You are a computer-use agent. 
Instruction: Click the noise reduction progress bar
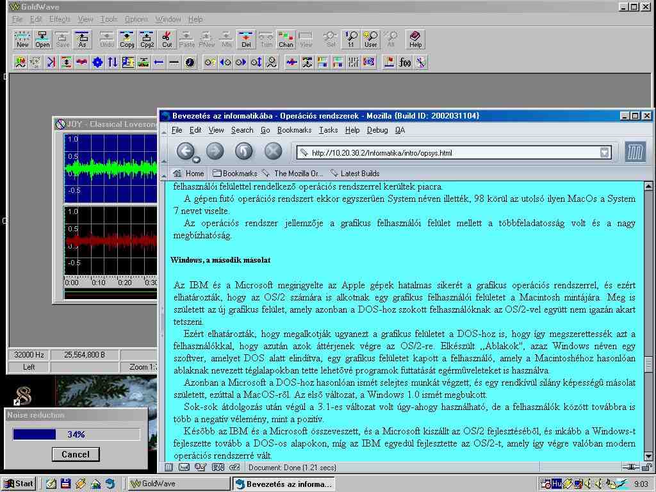[x=76, y=434]
